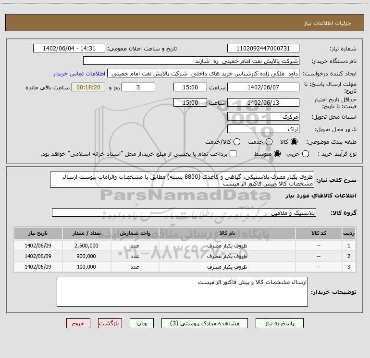Click the remaining days field showing 3

click(x=138, y=87)
